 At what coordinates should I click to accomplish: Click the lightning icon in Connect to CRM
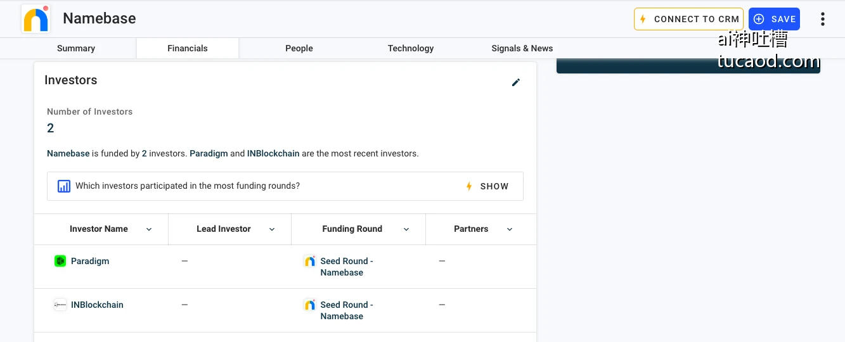(643, 19)
